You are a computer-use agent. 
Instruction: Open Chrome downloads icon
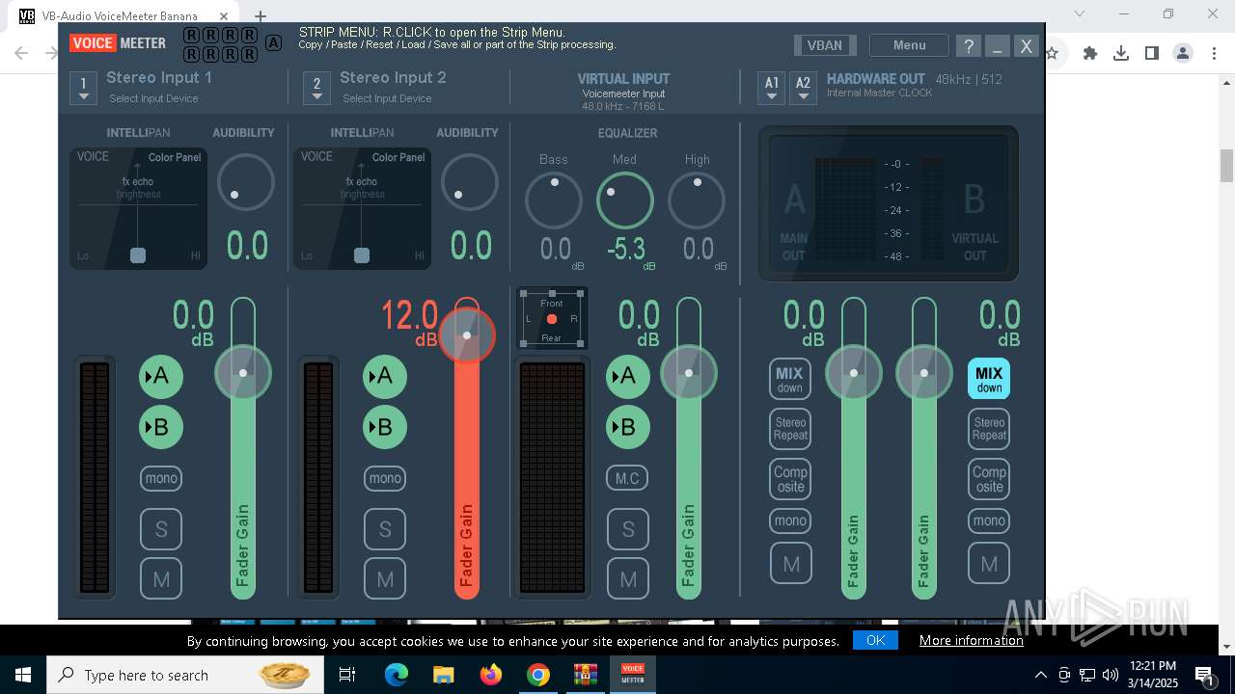coord(1121,53)
